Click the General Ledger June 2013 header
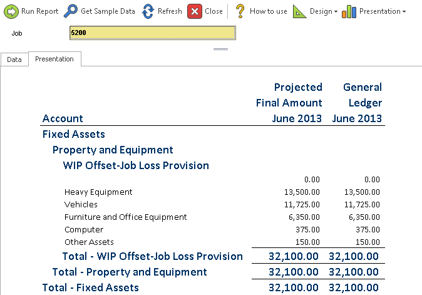Screen dimensions: 422x295 357,103
